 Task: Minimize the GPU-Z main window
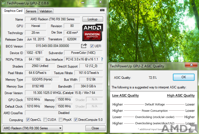pyautogui.click(x=83, y=2)
